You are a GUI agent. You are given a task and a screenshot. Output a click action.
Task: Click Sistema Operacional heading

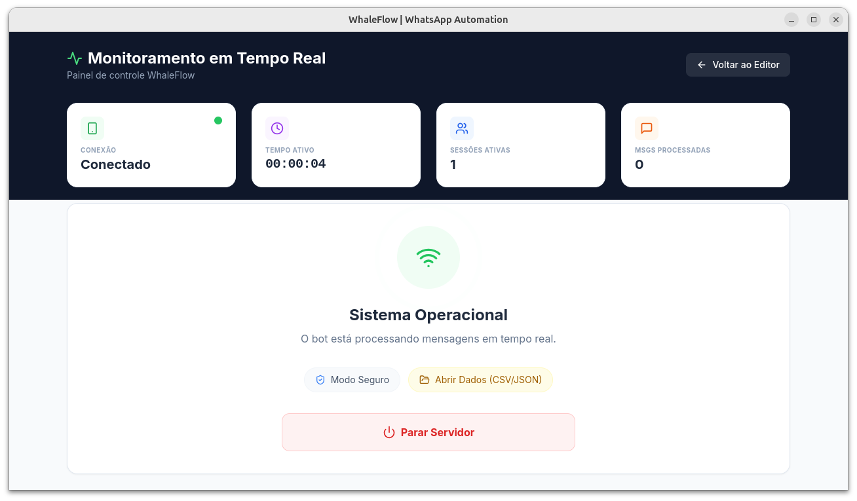click(428, 314)
